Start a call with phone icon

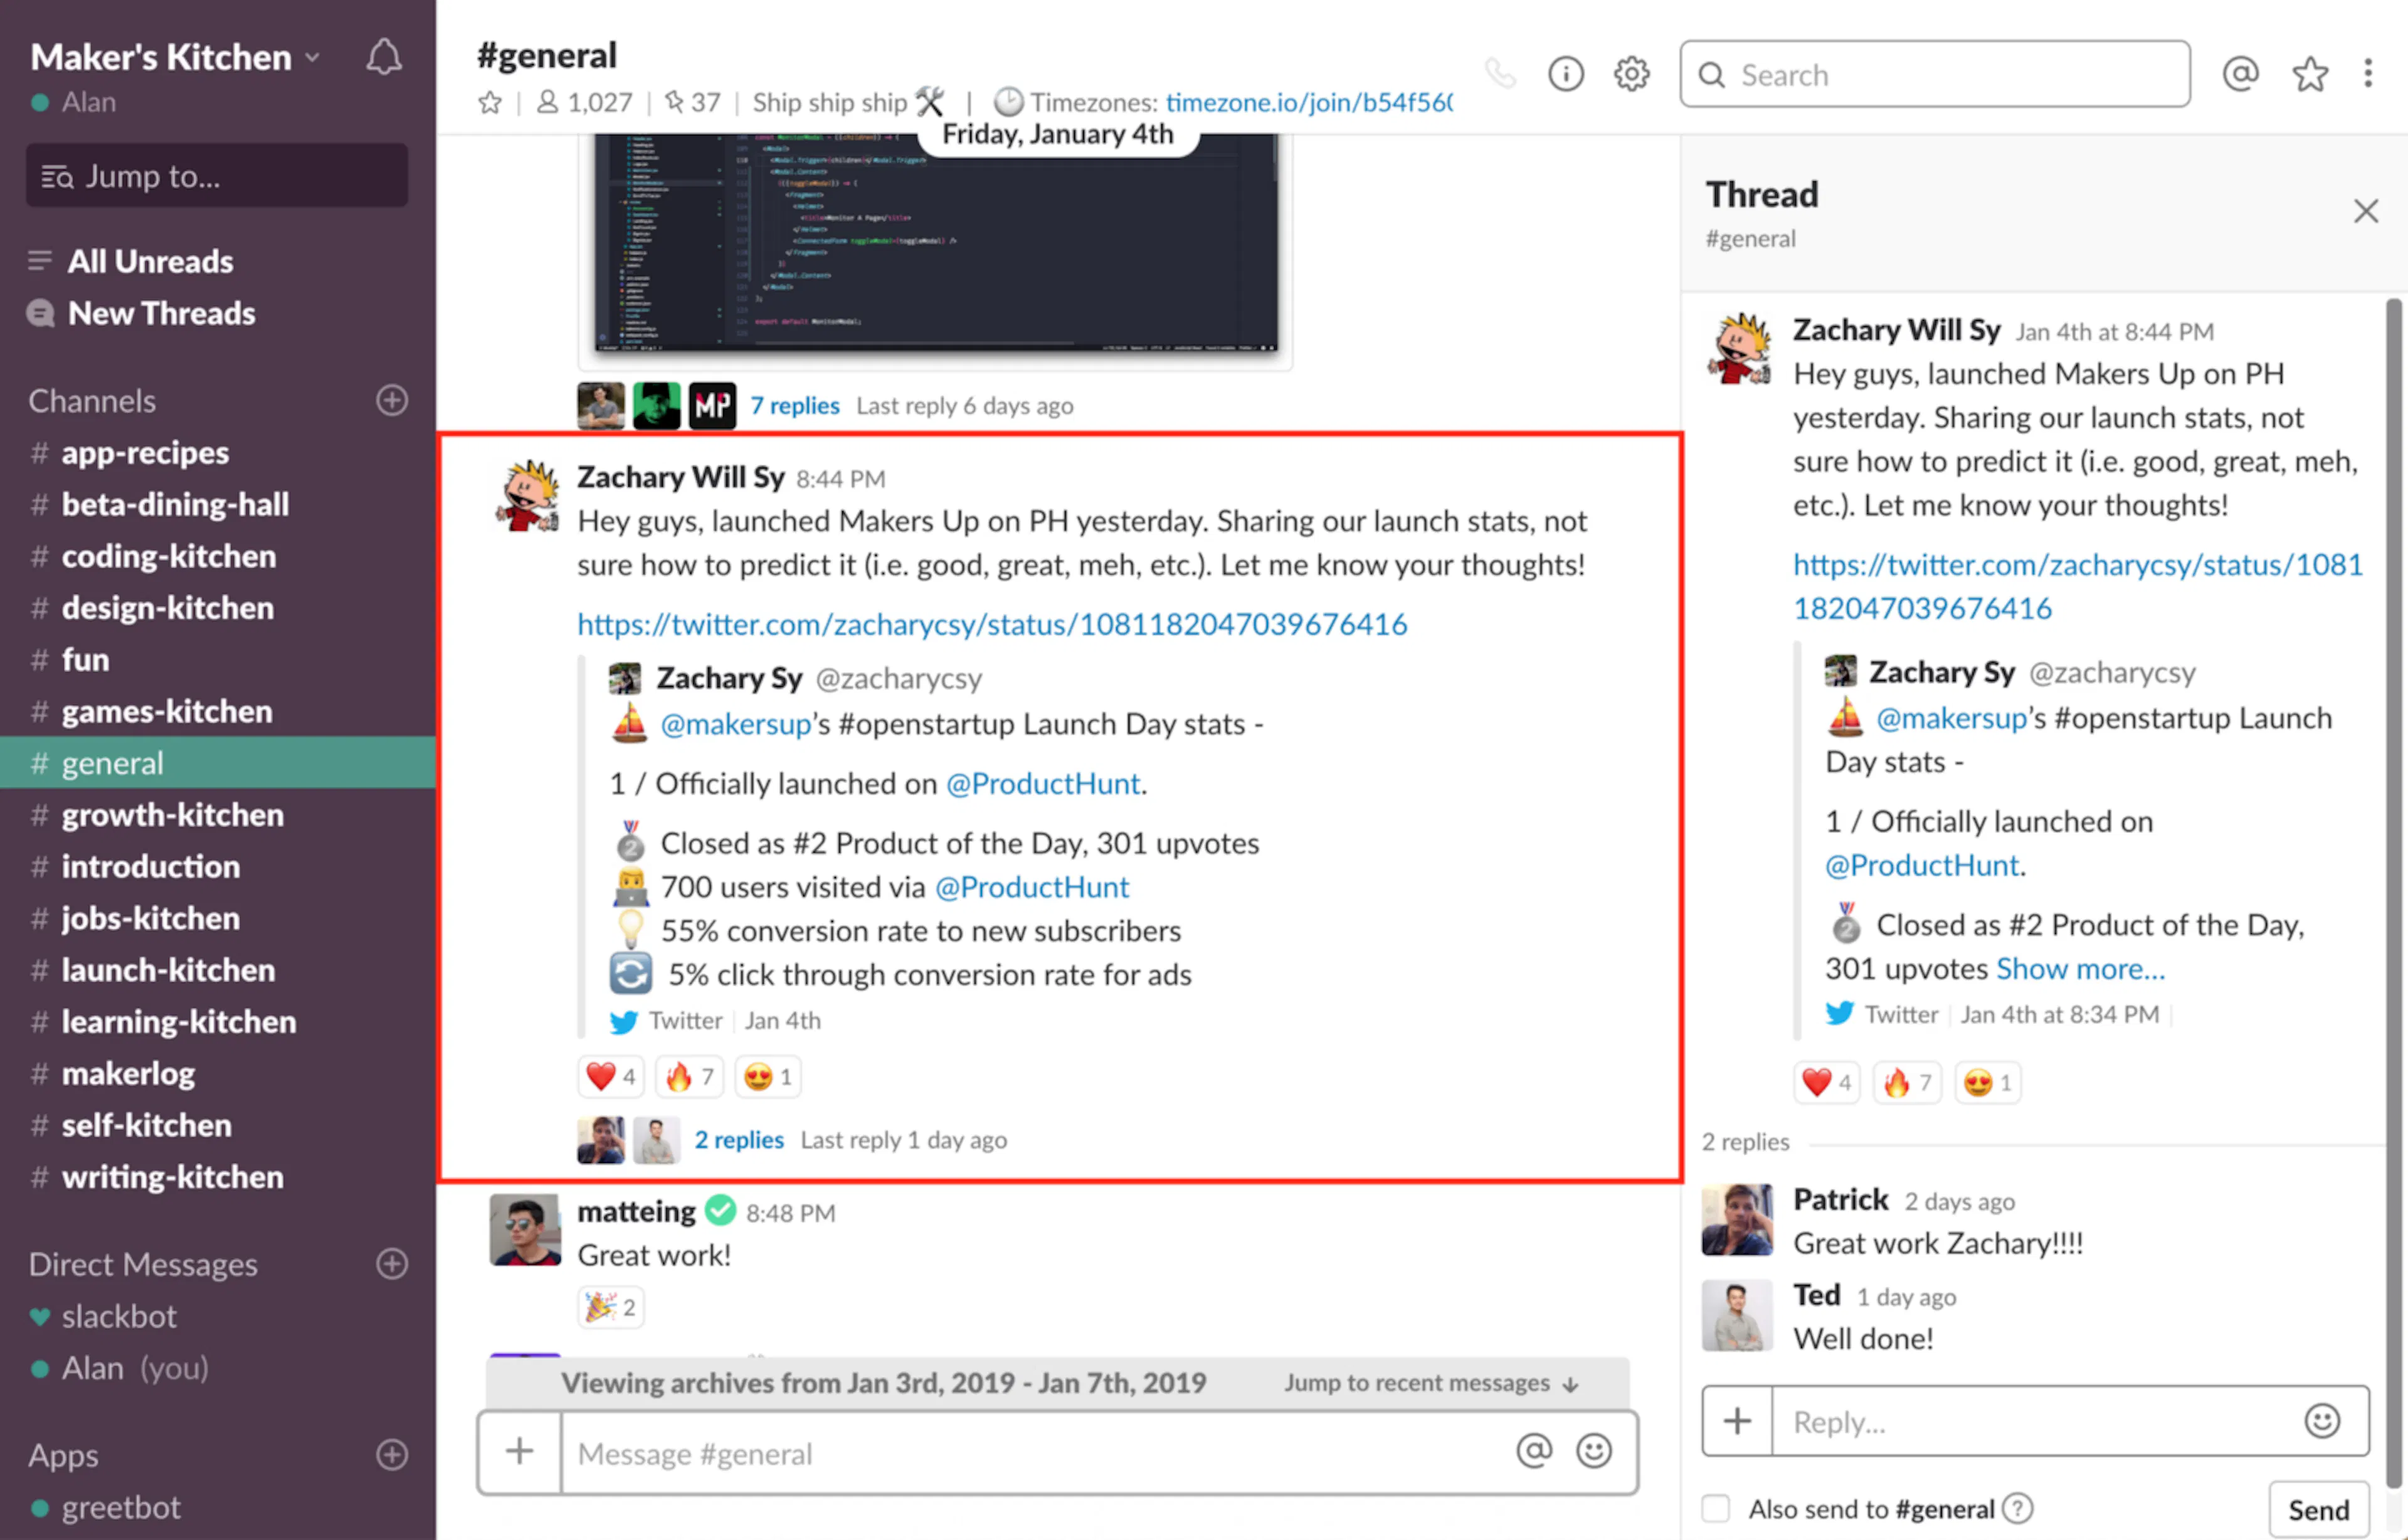click(1500, 73)
